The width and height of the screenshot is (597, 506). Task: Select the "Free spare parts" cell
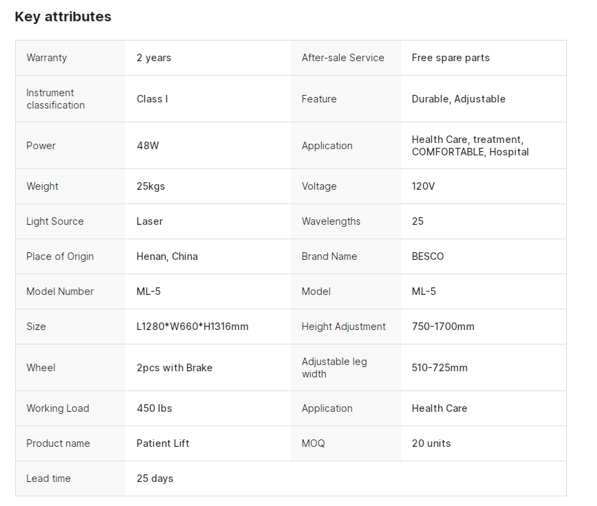[x=451, y=58]
